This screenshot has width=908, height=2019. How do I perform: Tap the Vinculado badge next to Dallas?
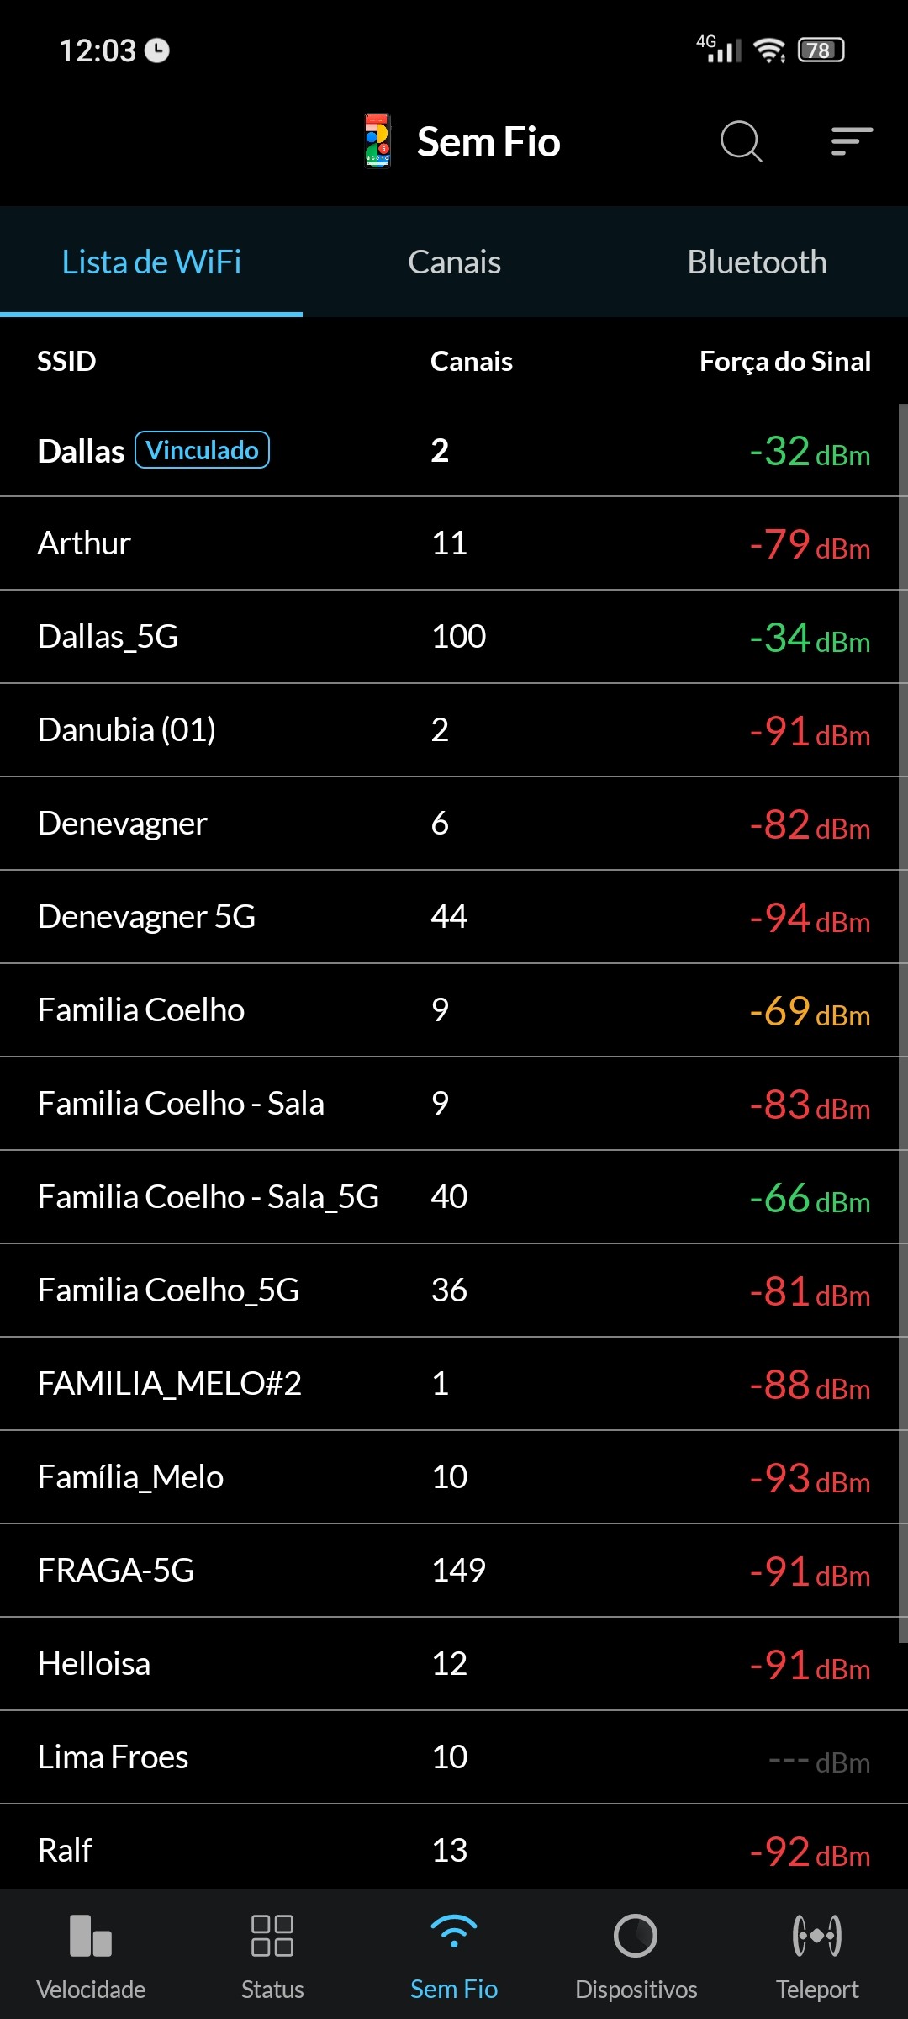point(202,450)
